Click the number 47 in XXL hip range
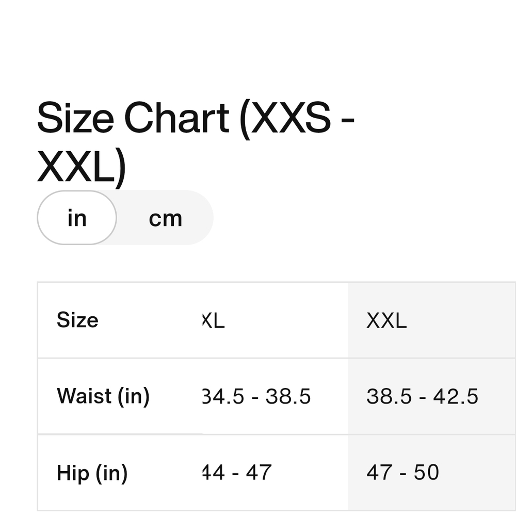The image size is (516, 516). pos(379,473)
